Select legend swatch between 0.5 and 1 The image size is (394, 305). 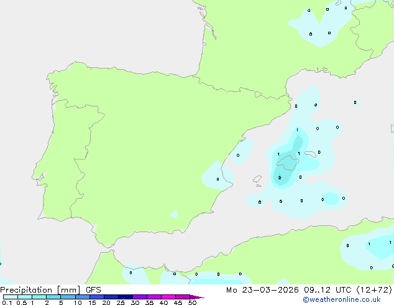[25, 297]
